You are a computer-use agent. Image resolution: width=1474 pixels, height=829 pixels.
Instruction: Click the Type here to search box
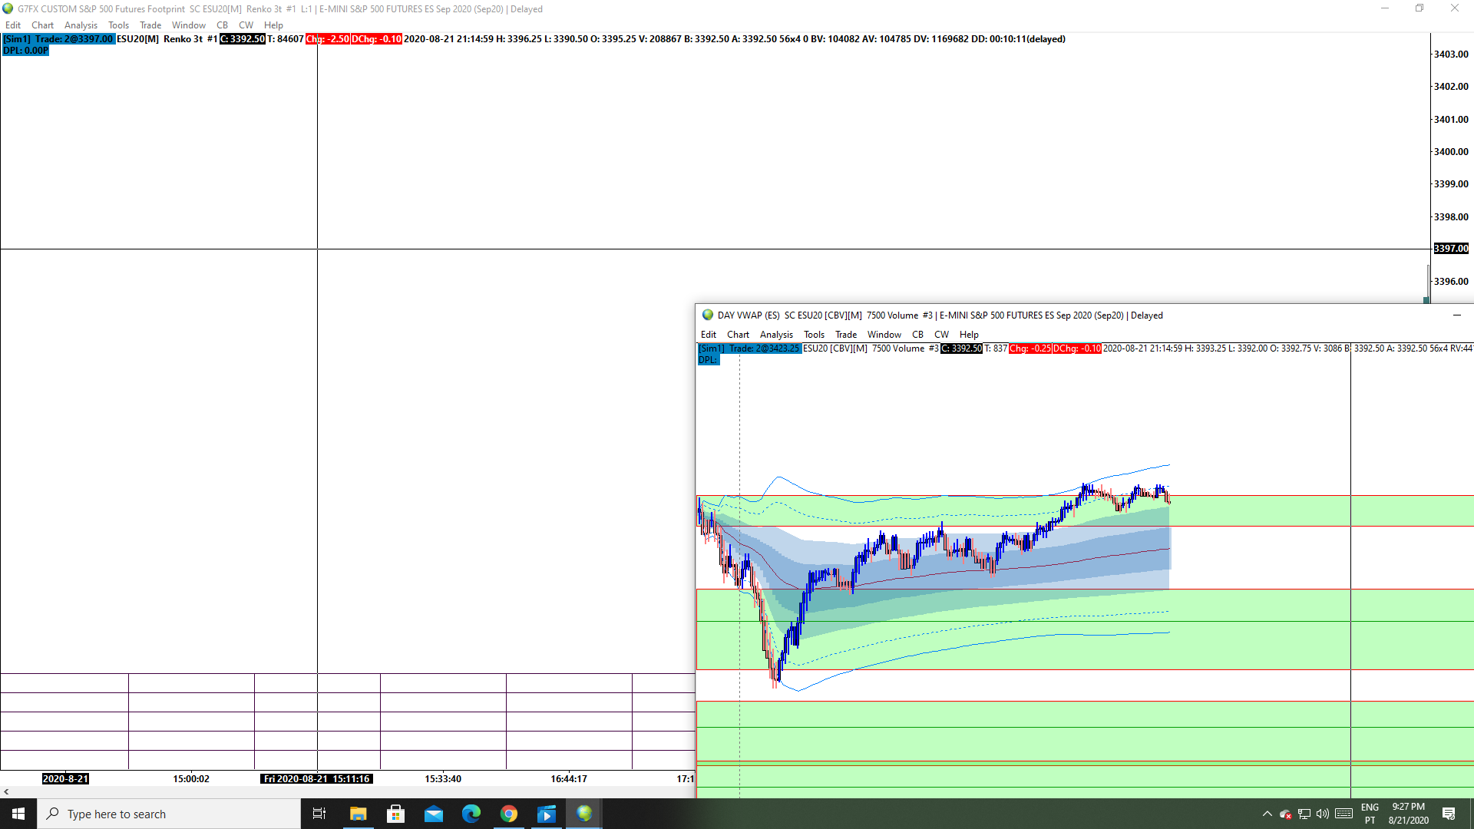(x=169, y=814)
